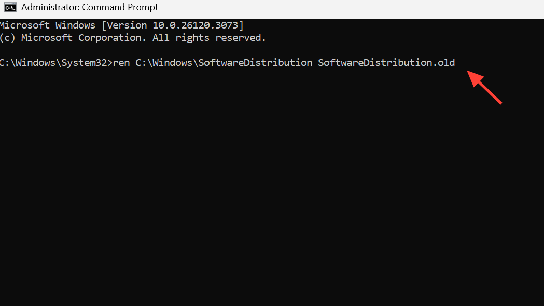Click the red arrow annotation
Image resolution: width=544 pixels, height=306 pixels.
coord(485,88)
